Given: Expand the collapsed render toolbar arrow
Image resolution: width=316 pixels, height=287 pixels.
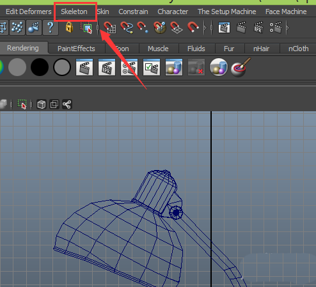Looking at the screenshot, I should click(x=288, y=27).
